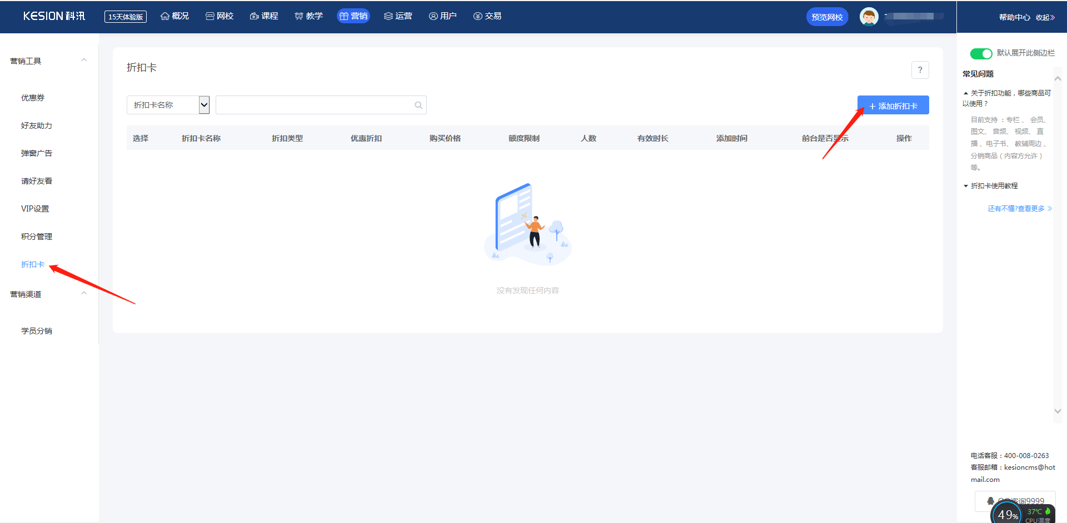The image size is (1067, 523).
Task: Click the 折扣类型 column header
Action: 287,138
